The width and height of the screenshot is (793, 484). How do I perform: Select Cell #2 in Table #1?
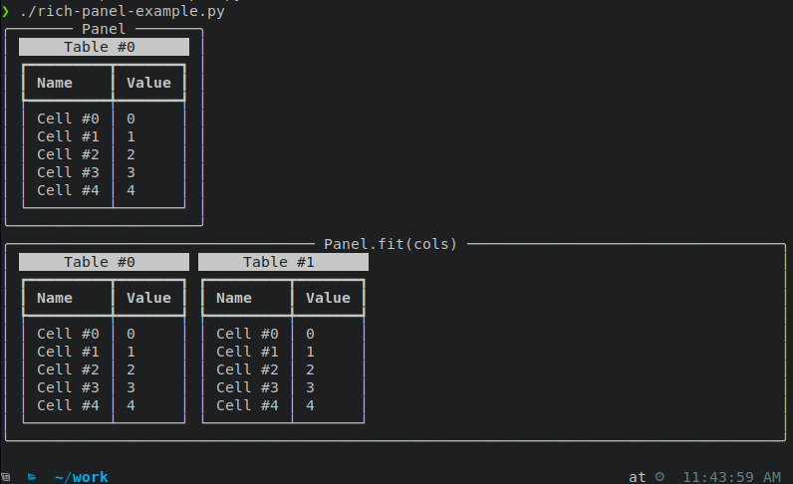click(x=248, y=369)
